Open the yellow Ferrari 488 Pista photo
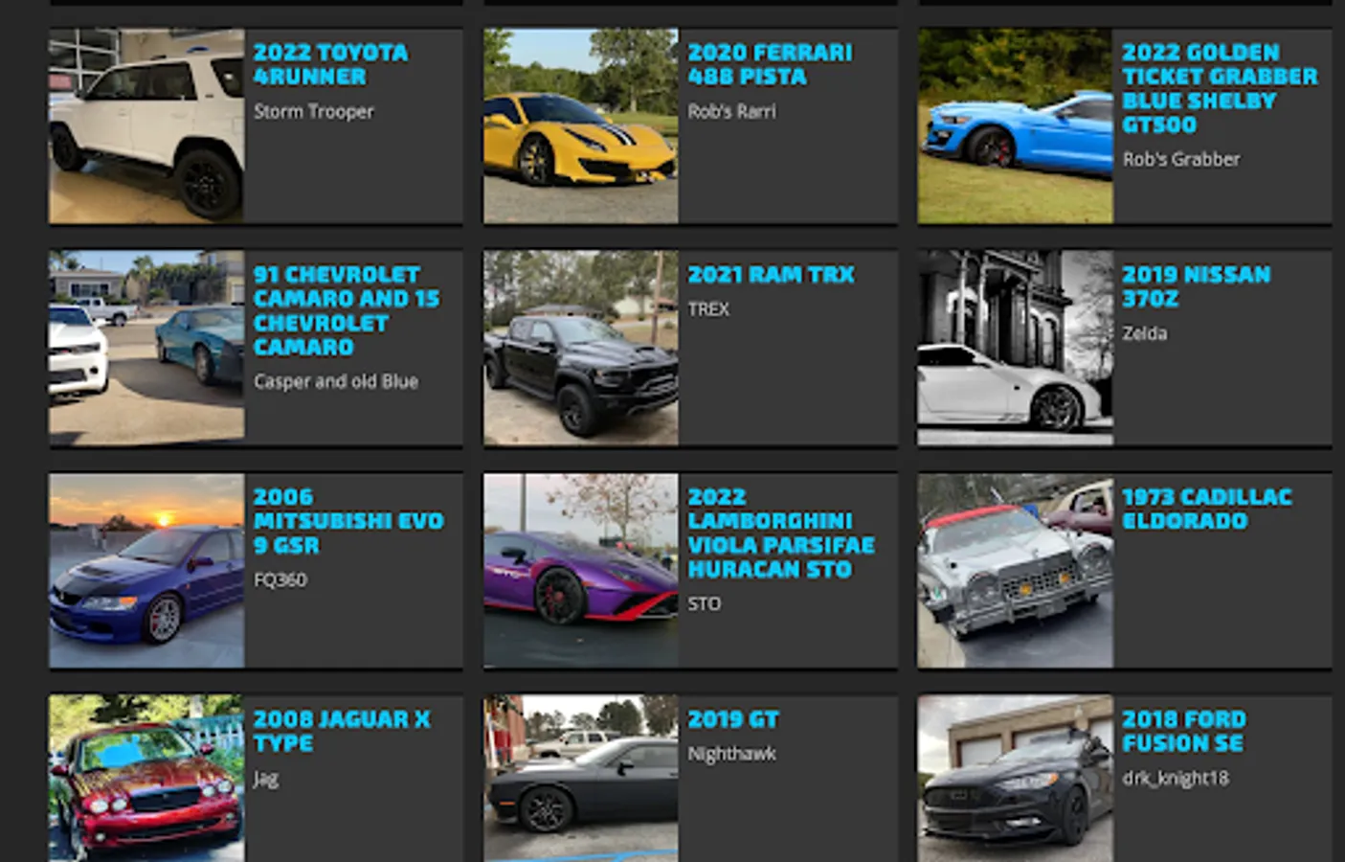 581,125
